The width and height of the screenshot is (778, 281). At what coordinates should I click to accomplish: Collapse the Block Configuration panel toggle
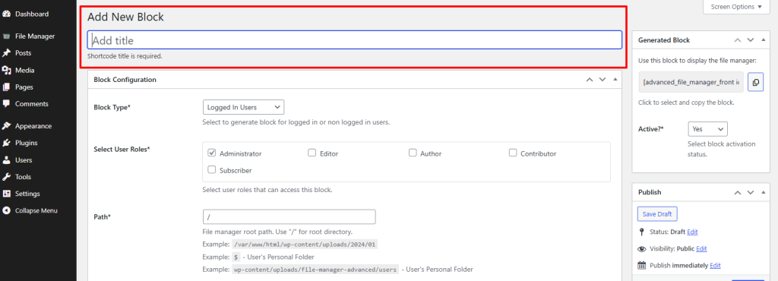click(x=615, y=79)
